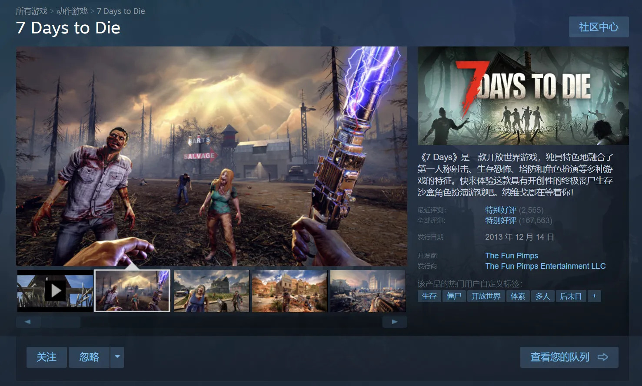This screenshot has width=642, height=386.
Task: Click the 忽略 ignore button
Action: coord(89,357)
